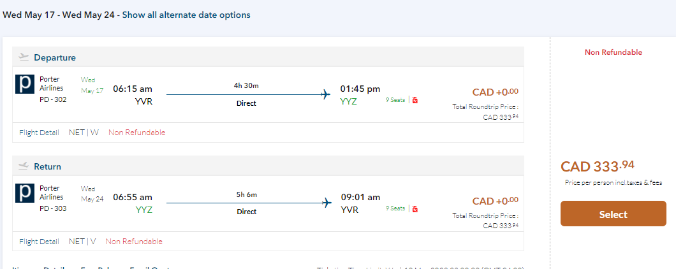Screen dimensions: 676x269
Task: Expand Flight Detail for return flight
Action: tap(39, 242)
